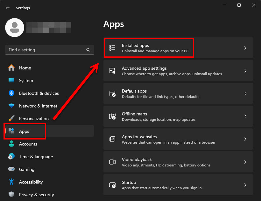Click the Time & language globe icon

[11, 156]
